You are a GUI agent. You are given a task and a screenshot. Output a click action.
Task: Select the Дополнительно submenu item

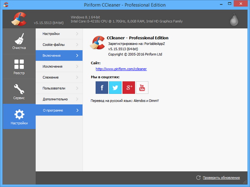pos(59,99)
